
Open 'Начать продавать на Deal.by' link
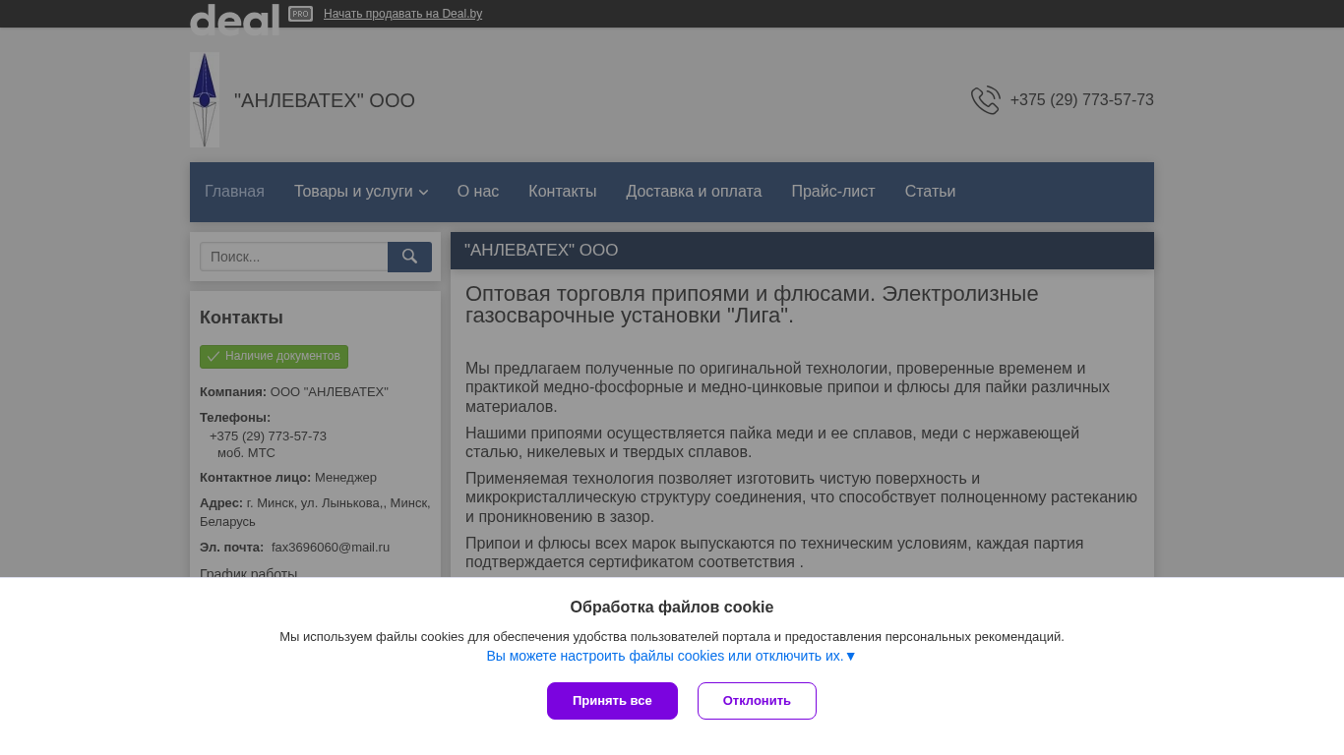(x=402, y=14)
